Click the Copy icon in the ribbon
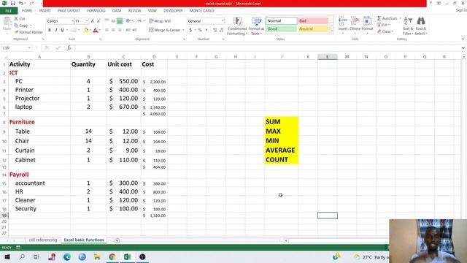The height and width of the screenshot is (263, 467). (x=16, y=26)
